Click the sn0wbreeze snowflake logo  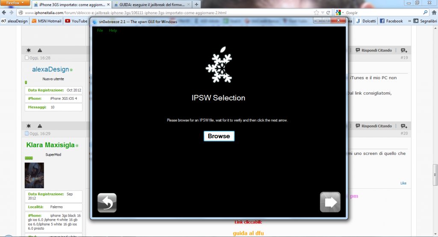tap(219, 65)
